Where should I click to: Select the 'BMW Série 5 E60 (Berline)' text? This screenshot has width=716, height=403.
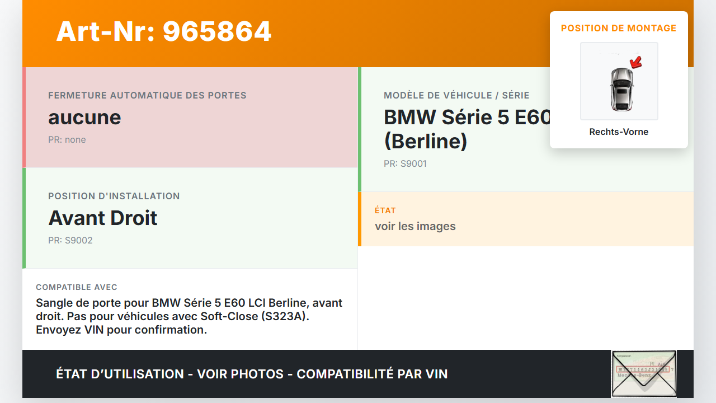click(x=468, y=129)
